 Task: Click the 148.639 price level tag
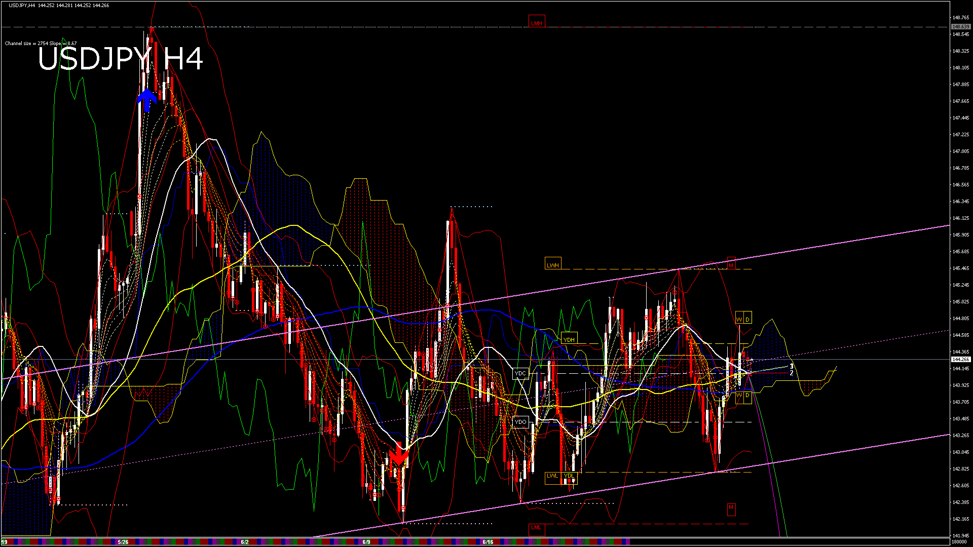point(960,26)
